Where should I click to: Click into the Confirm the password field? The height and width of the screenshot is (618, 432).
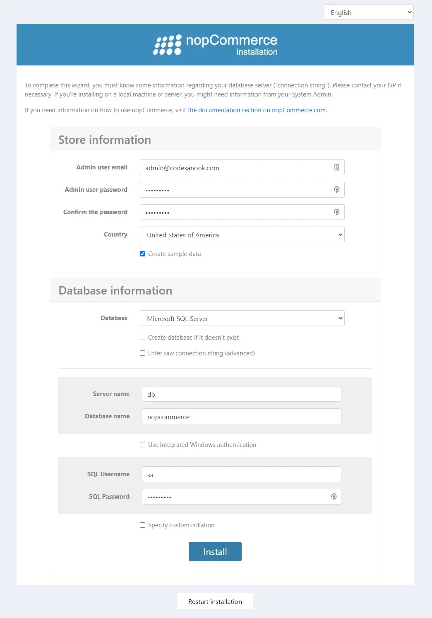pyautogui.click(x=242, y=212)
